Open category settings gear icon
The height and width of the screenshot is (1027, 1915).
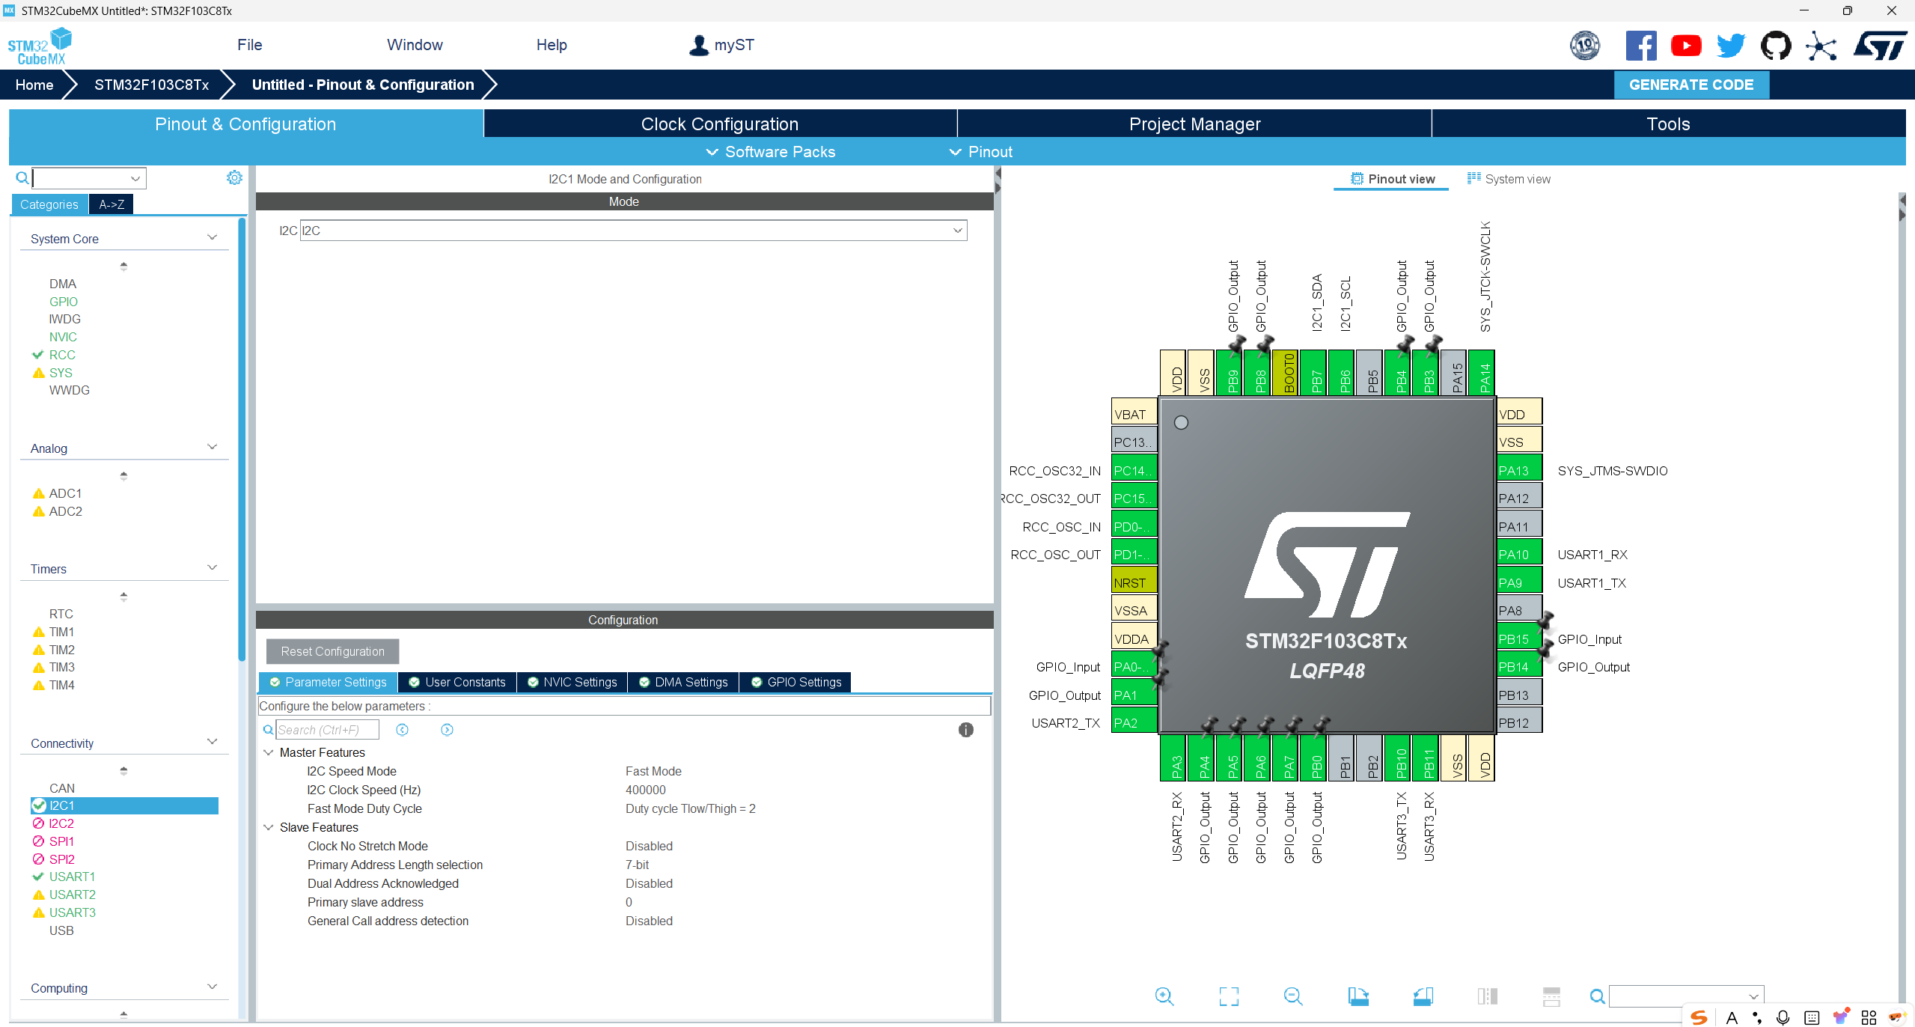[x=234, y=177]
